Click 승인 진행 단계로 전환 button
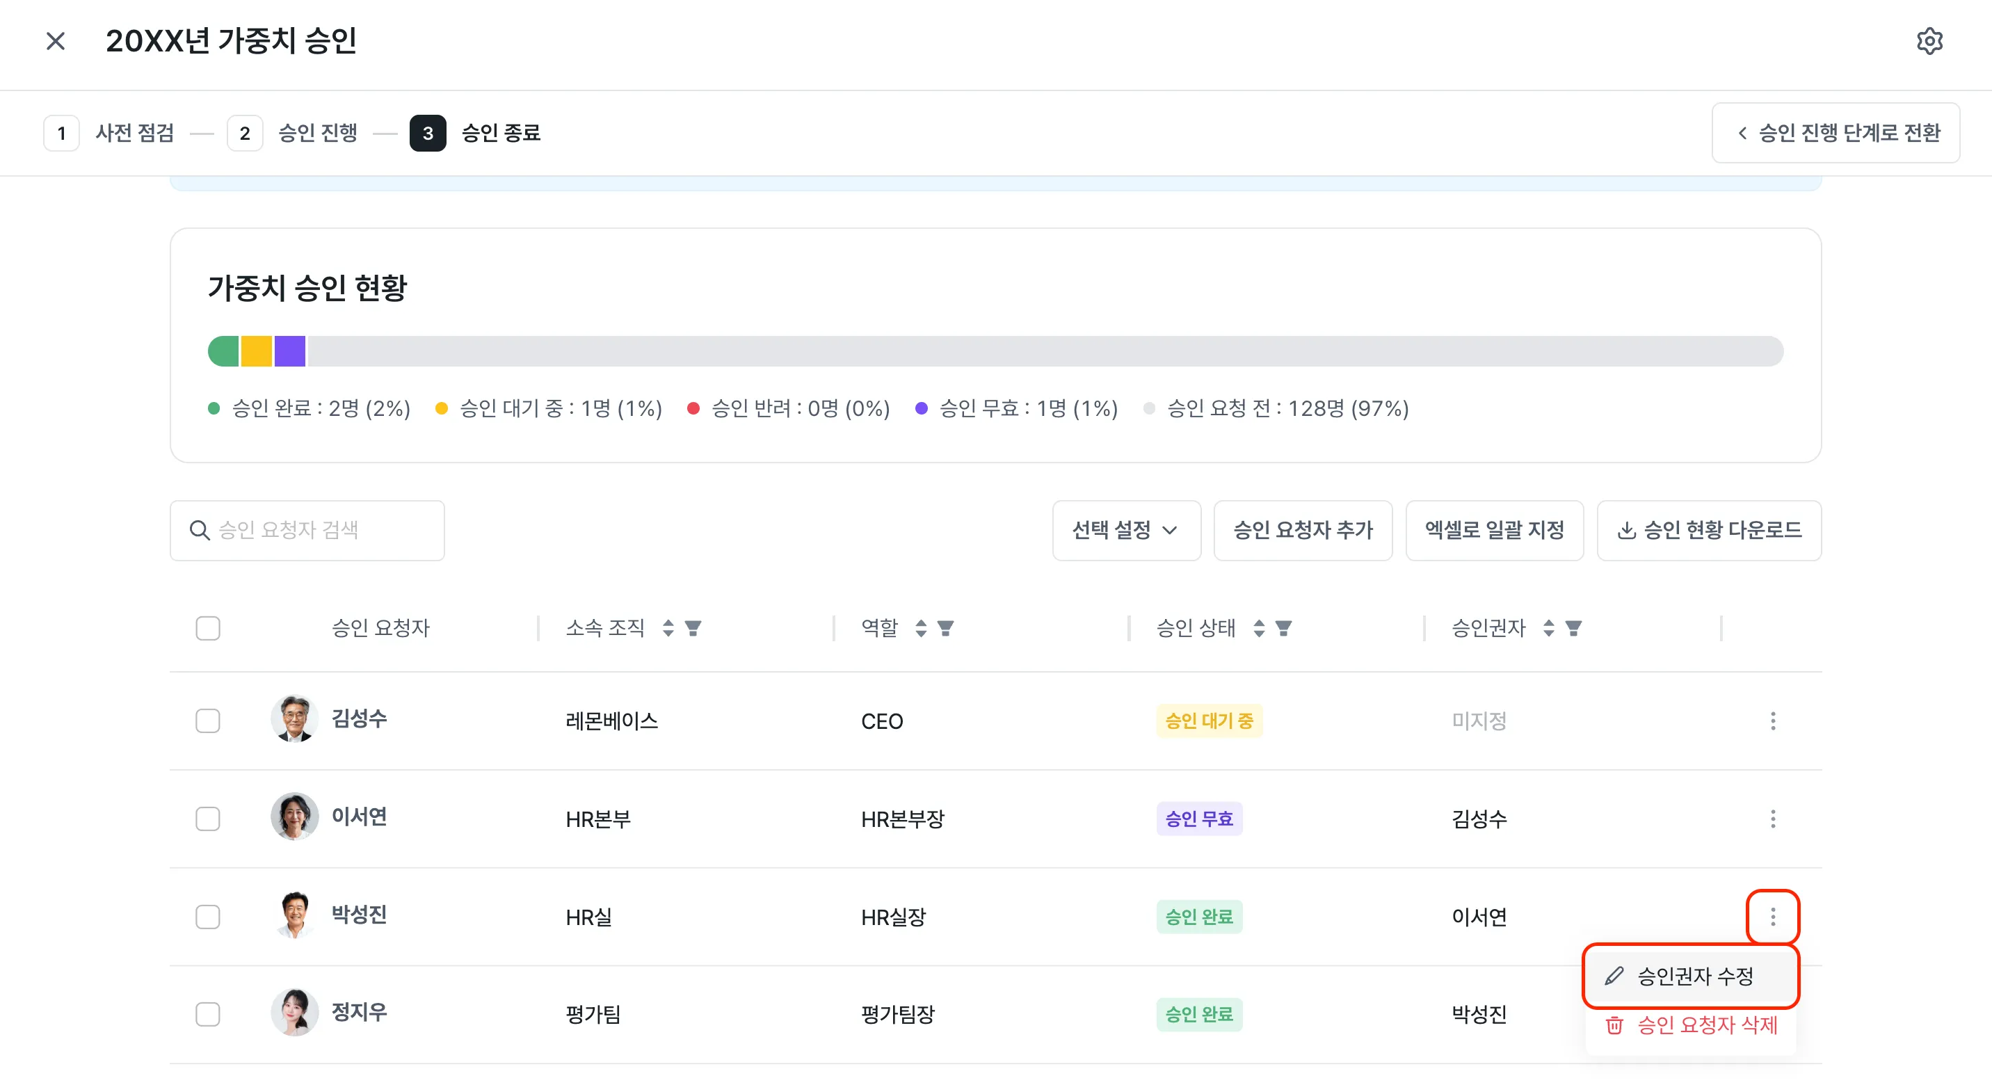Screen dimensions: 1992x1085 click(1835, 133)
